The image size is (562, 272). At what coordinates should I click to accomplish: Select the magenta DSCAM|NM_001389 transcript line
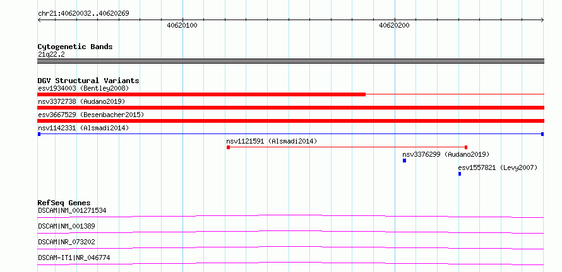tap(290, 232)
